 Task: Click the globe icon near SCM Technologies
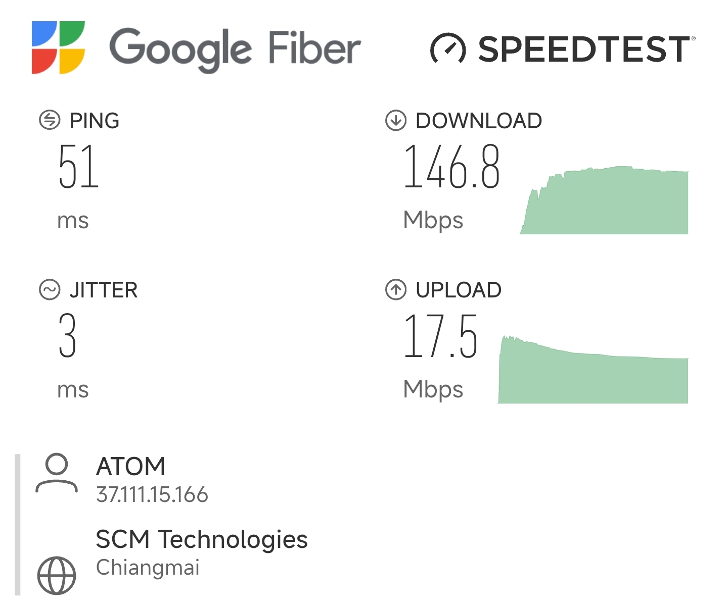click(57, 575)
